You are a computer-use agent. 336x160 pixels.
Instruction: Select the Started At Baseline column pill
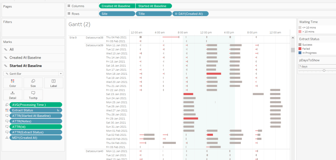[x=154, y=6]
